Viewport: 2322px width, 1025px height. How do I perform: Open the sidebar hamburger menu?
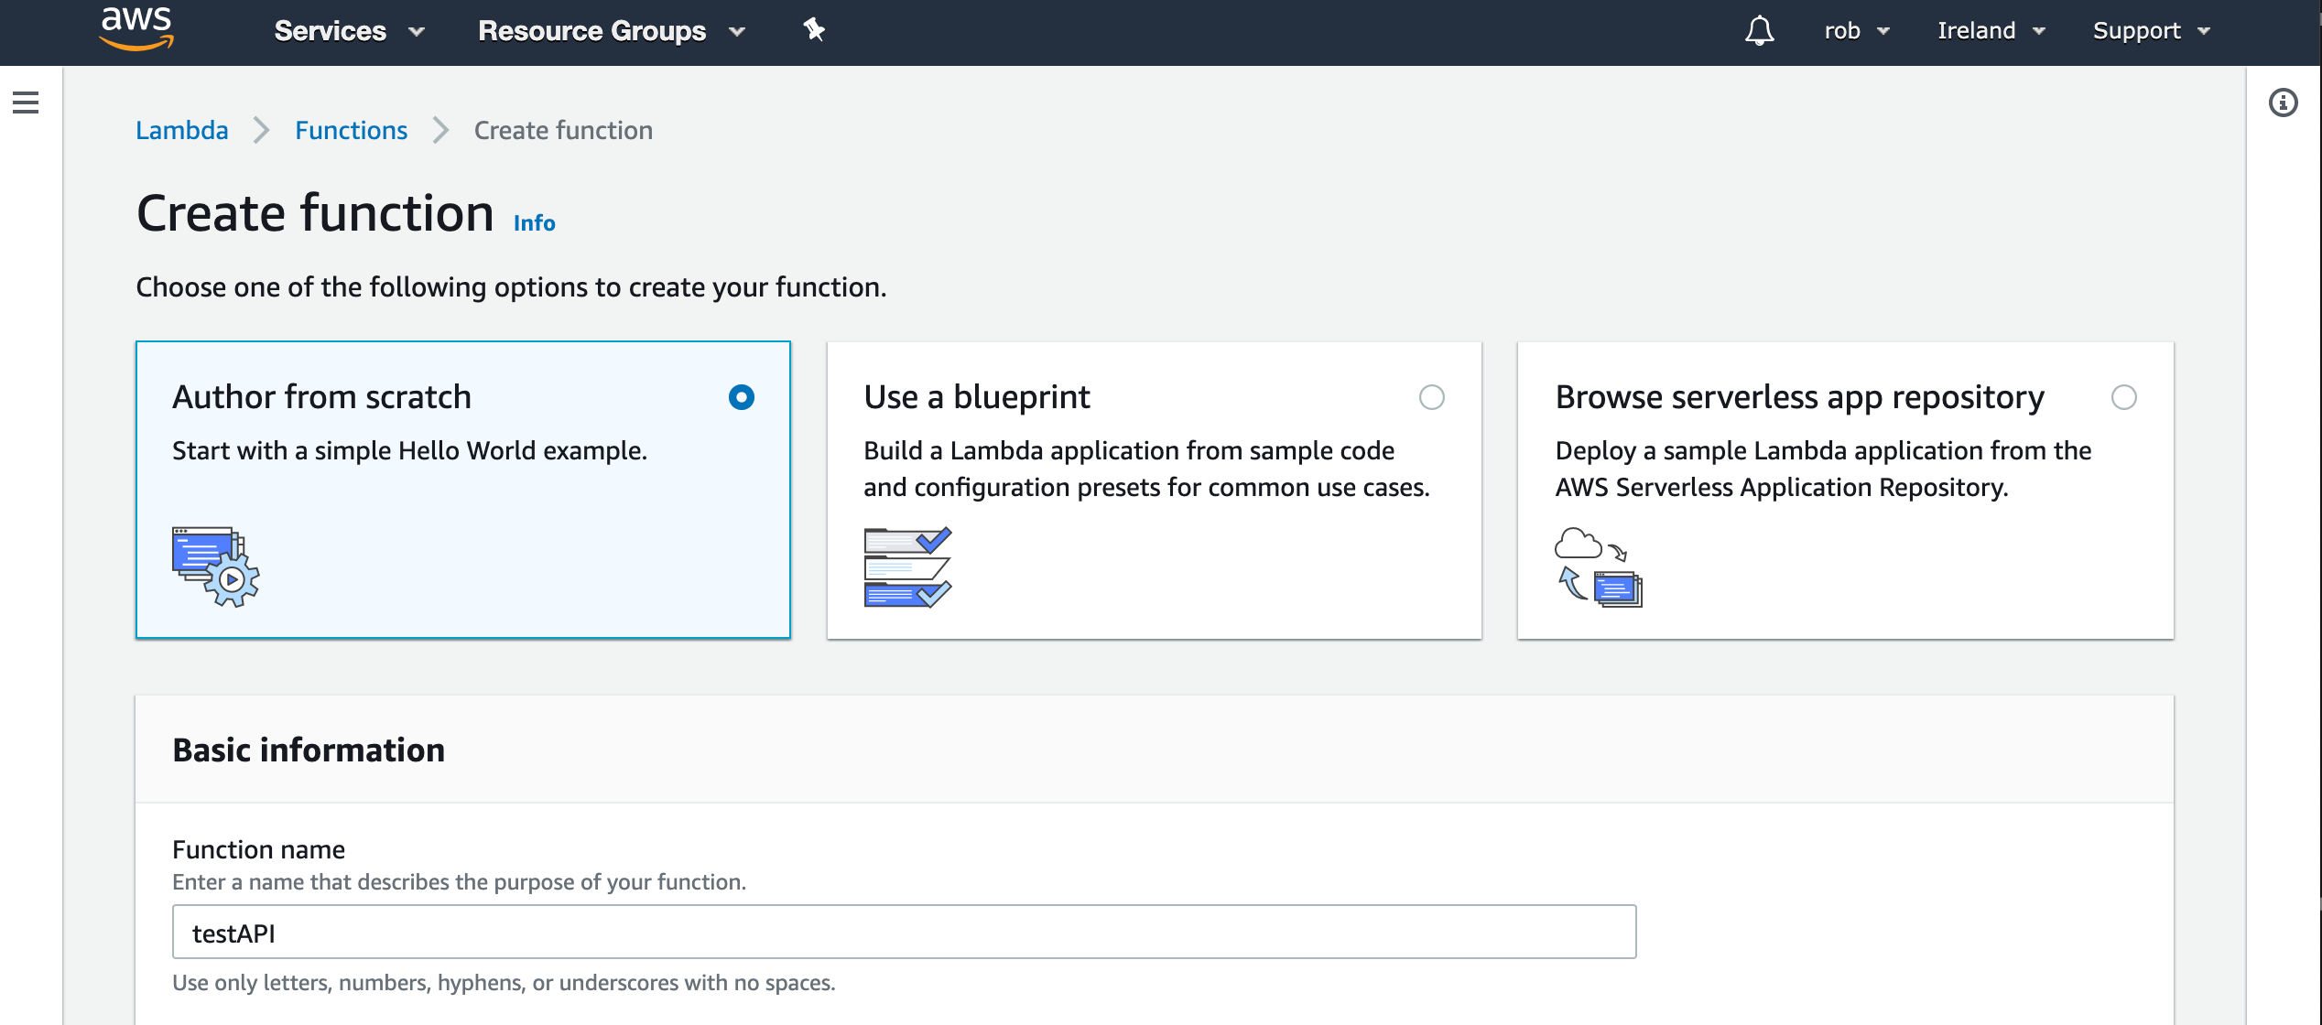[27, 103]
